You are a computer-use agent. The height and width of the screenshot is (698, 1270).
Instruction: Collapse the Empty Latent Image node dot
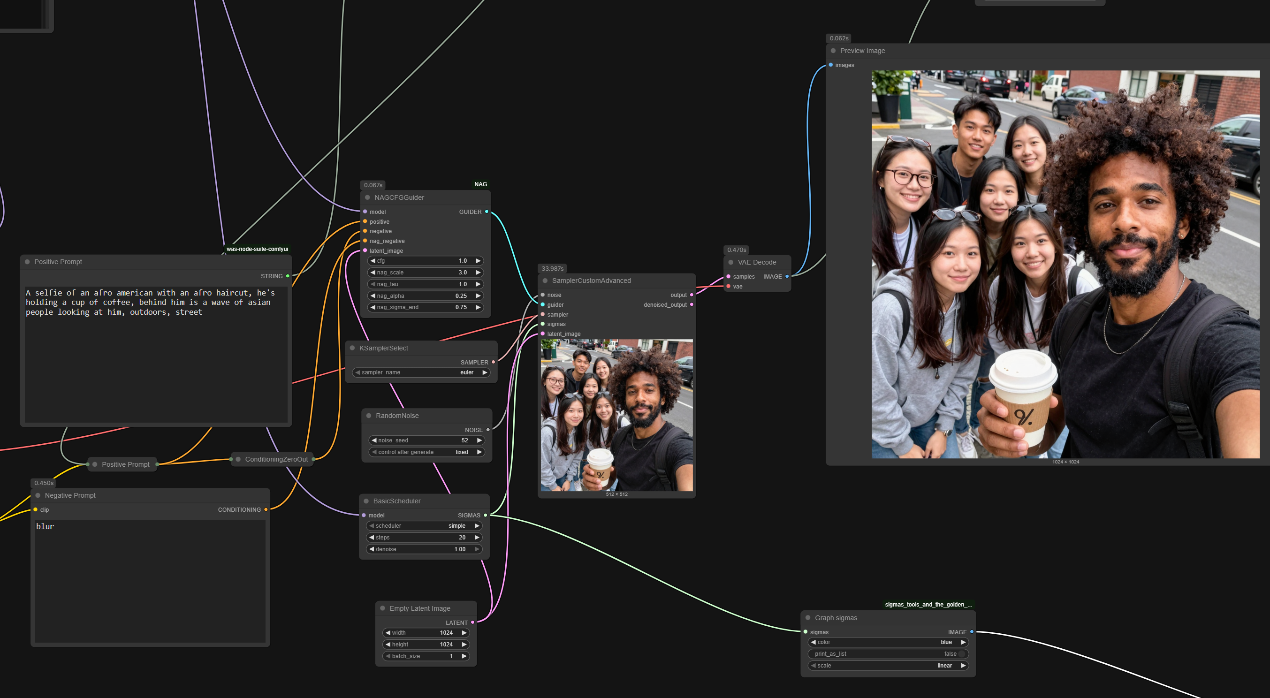(x=382, y=608)
